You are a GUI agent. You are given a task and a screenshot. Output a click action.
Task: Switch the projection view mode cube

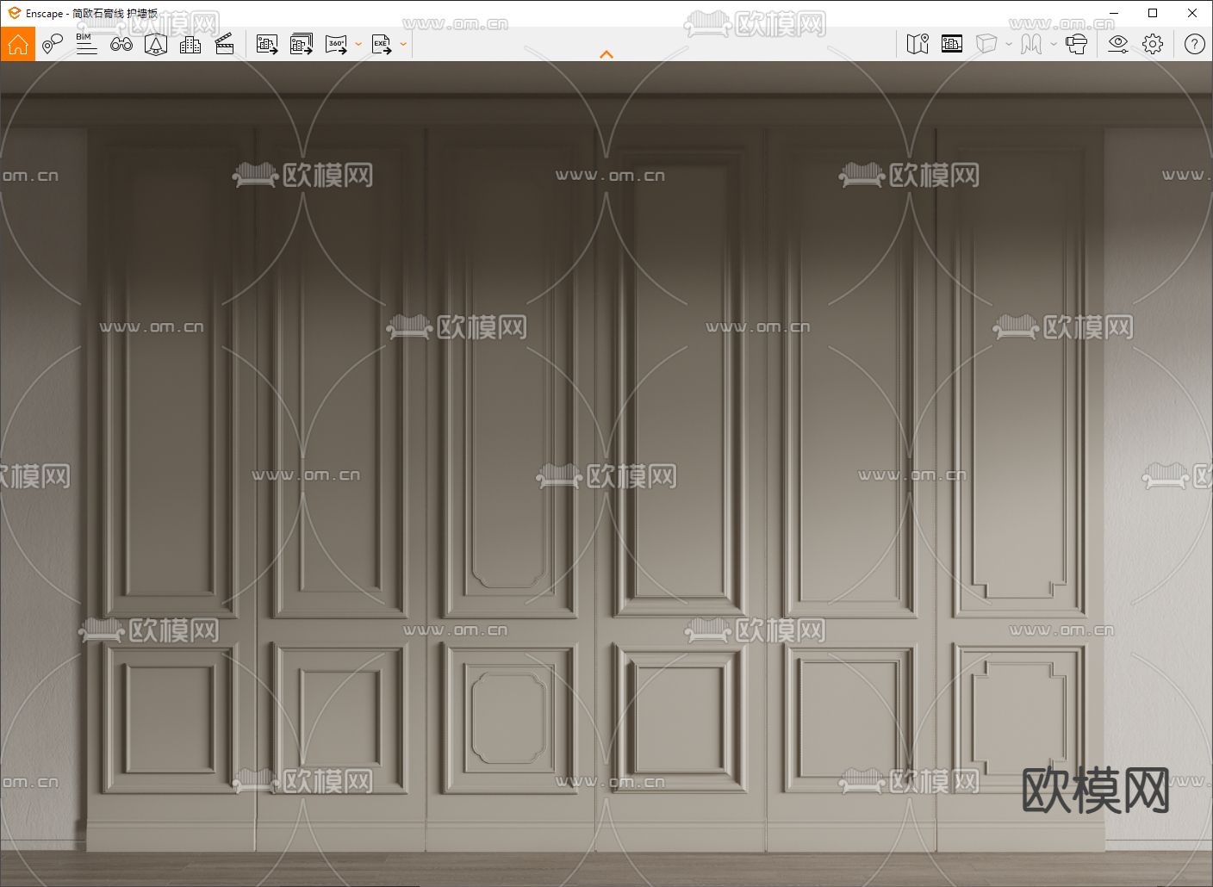pyautogui.click(x=986, y=44)
